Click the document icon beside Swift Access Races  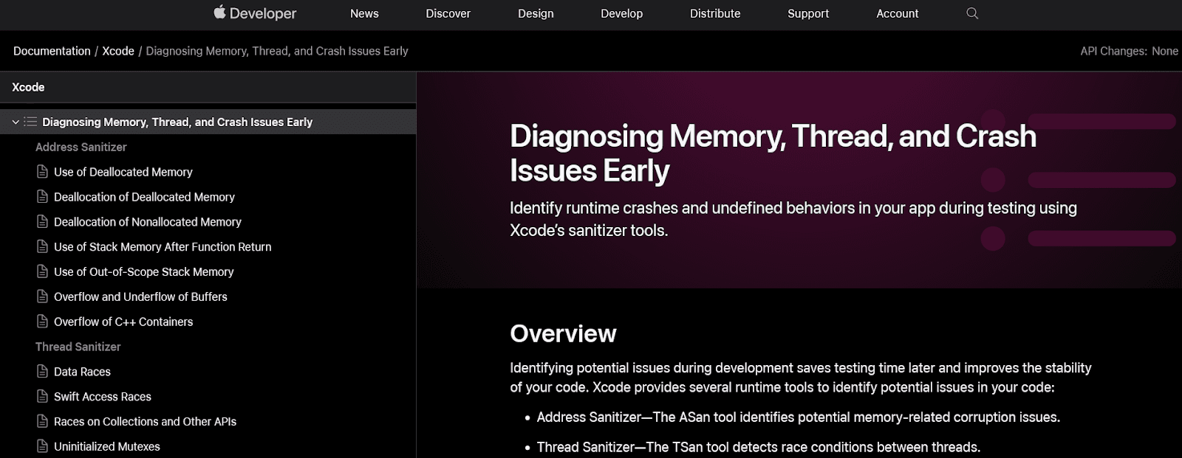coord(42,396)
